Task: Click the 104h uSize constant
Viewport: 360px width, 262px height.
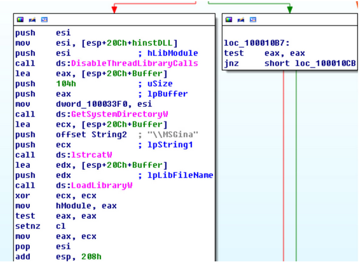Action: [x=66, y=84]
